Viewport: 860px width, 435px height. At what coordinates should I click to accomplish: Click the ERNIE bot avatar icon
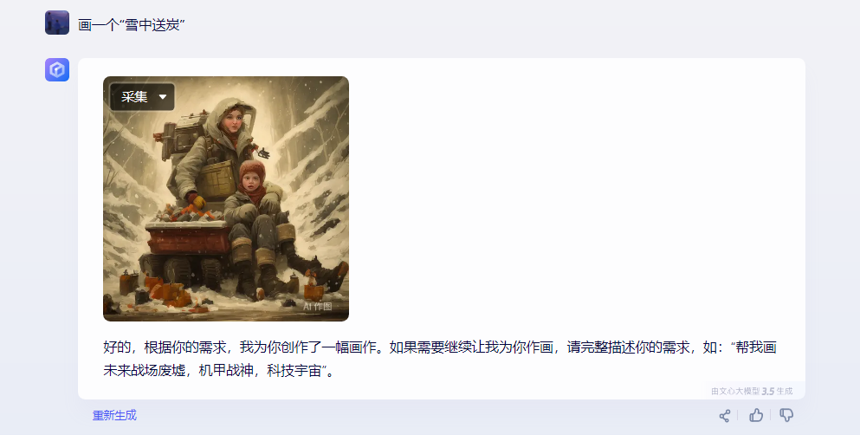pyautogui.click(x=57, y=69)
